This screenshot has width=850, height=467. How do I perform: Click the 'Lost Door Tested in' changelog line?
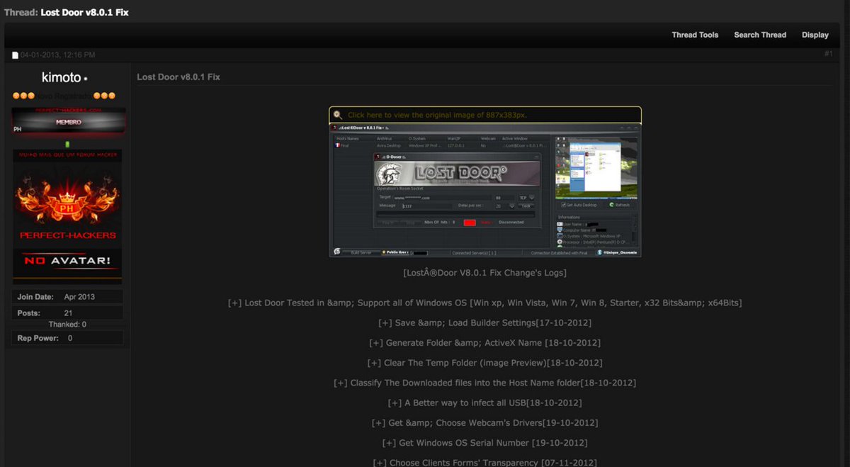(485, 303)
